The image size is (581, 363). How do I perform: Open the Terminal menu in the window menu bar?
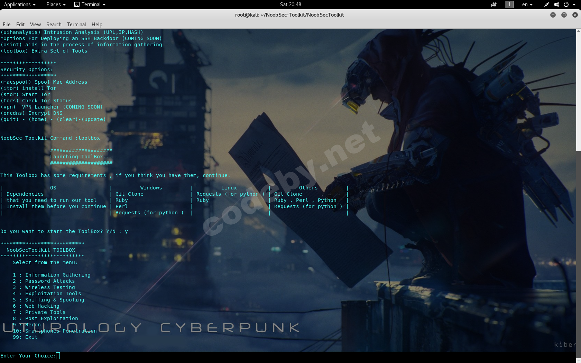(x=76, y=25)
